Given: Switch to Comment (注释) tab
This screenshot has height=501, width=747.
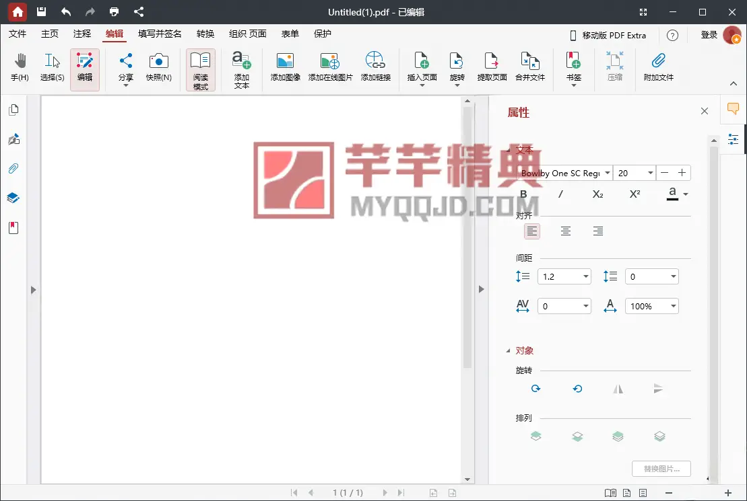Looking at the screenshot, I should coord(82,34).
